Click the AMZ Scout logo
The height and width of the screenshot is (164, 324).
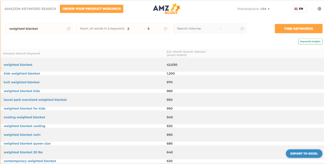(166, 9)
